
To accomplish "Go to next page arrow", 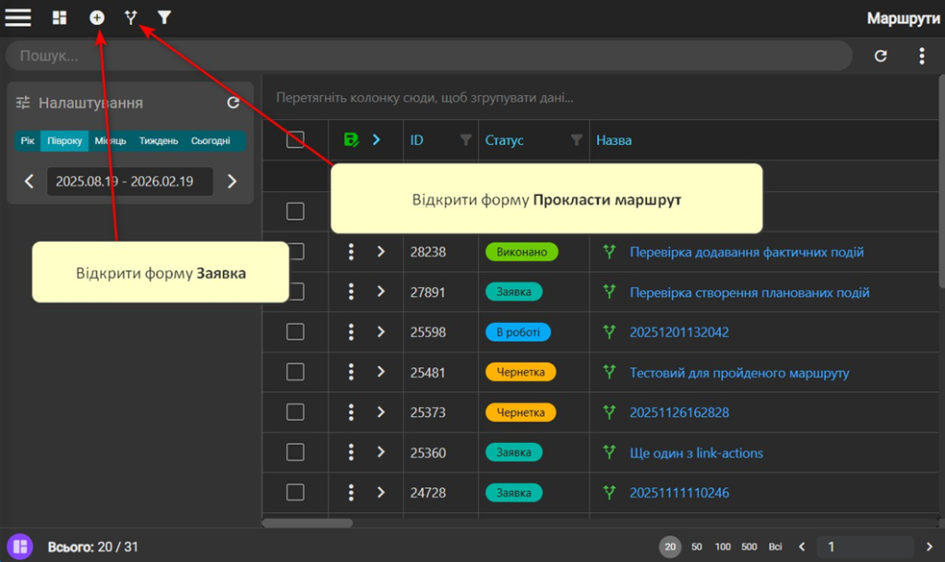I will click(928, 546).
